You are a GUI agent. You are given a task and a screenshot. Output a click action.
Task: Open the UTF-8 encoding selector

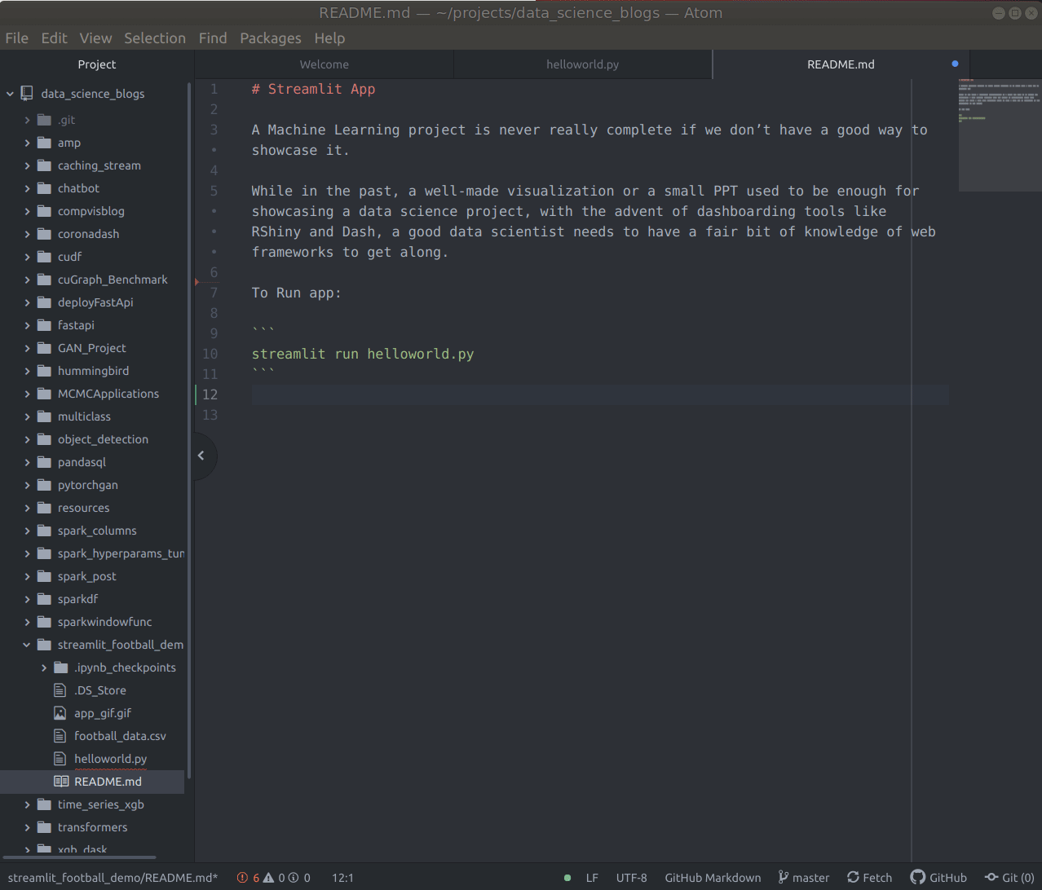tap(631, 878)
